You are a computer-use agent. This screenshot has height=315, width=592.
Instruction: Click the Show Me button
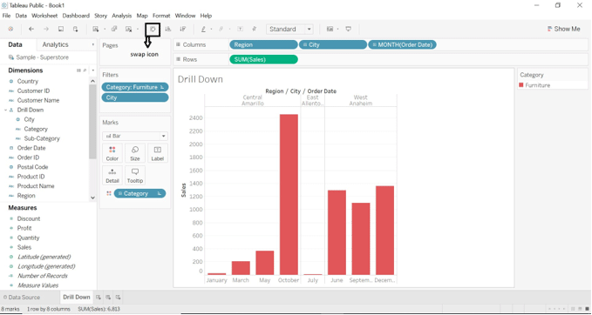563,29
